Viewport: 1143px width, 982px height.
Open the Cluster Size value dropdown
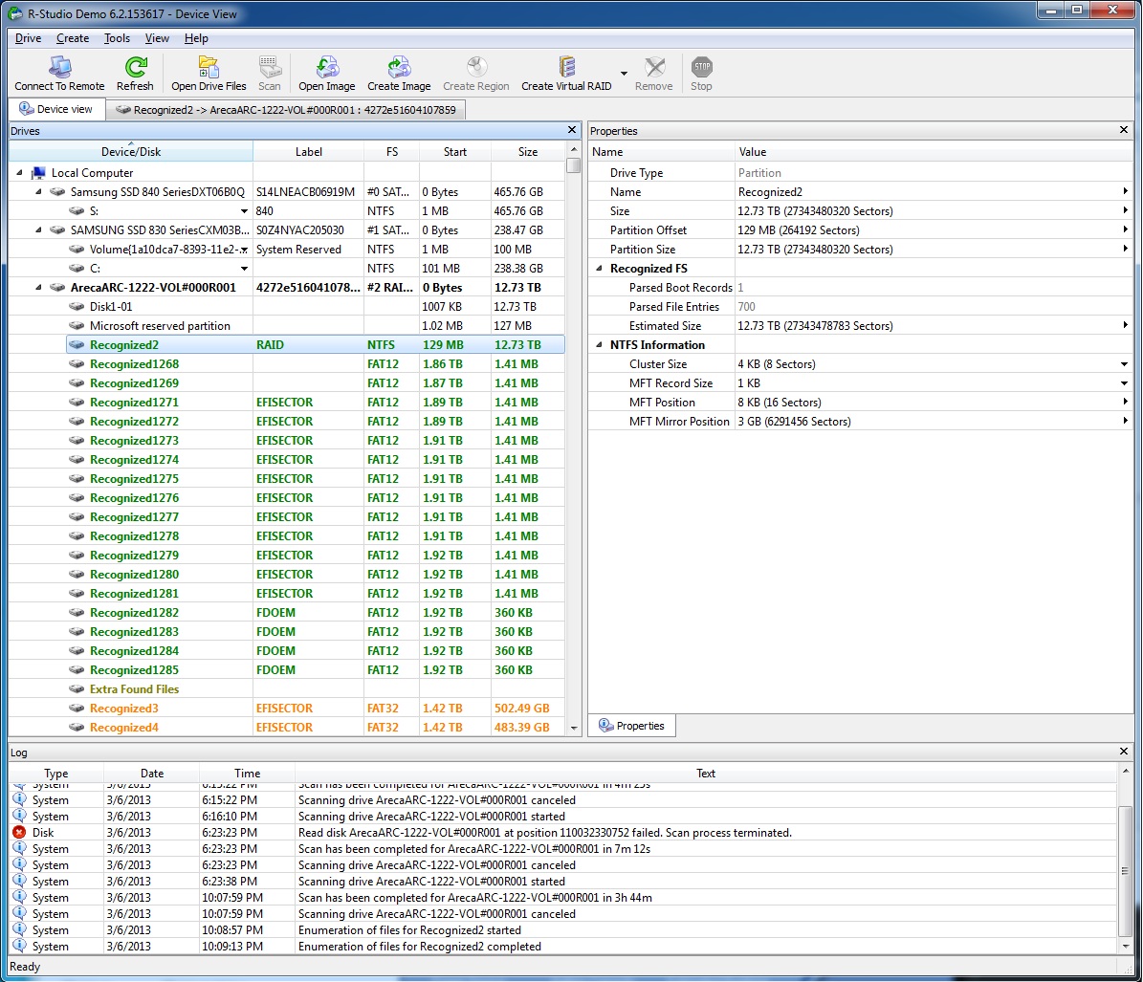[x=1125, y=363]
